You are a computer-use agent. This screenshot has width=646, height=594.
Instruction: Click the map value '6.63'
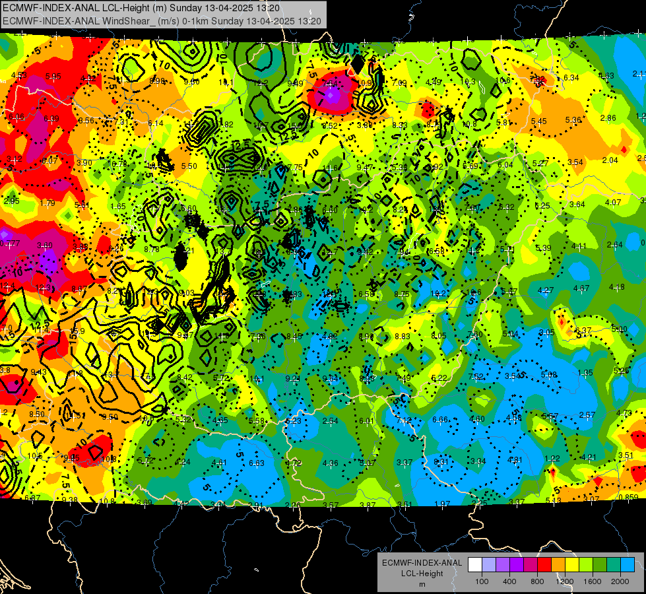click(257, 463)
